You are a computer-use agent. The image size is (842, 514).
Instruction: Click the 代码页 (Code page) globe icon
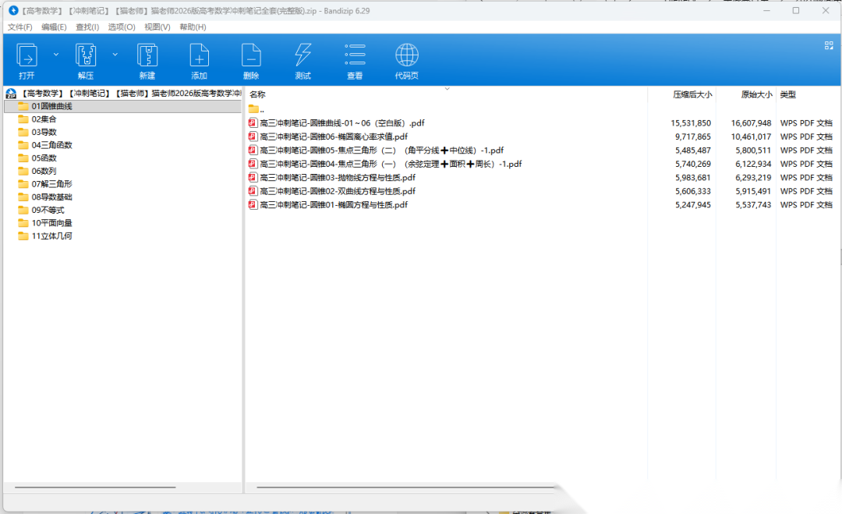click(x=406, y=55)
